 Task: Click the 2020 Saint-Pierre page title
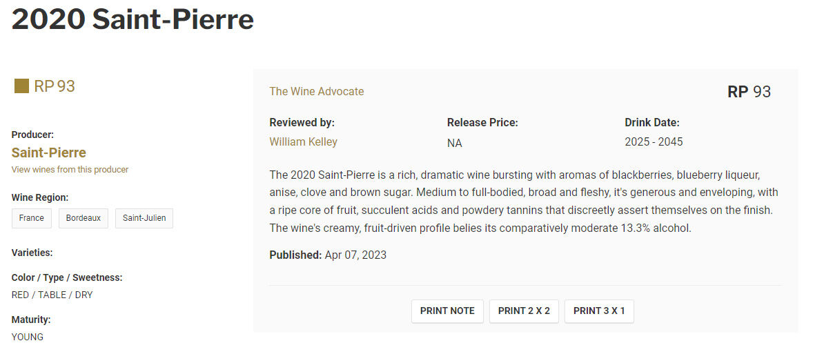(133, 20)
